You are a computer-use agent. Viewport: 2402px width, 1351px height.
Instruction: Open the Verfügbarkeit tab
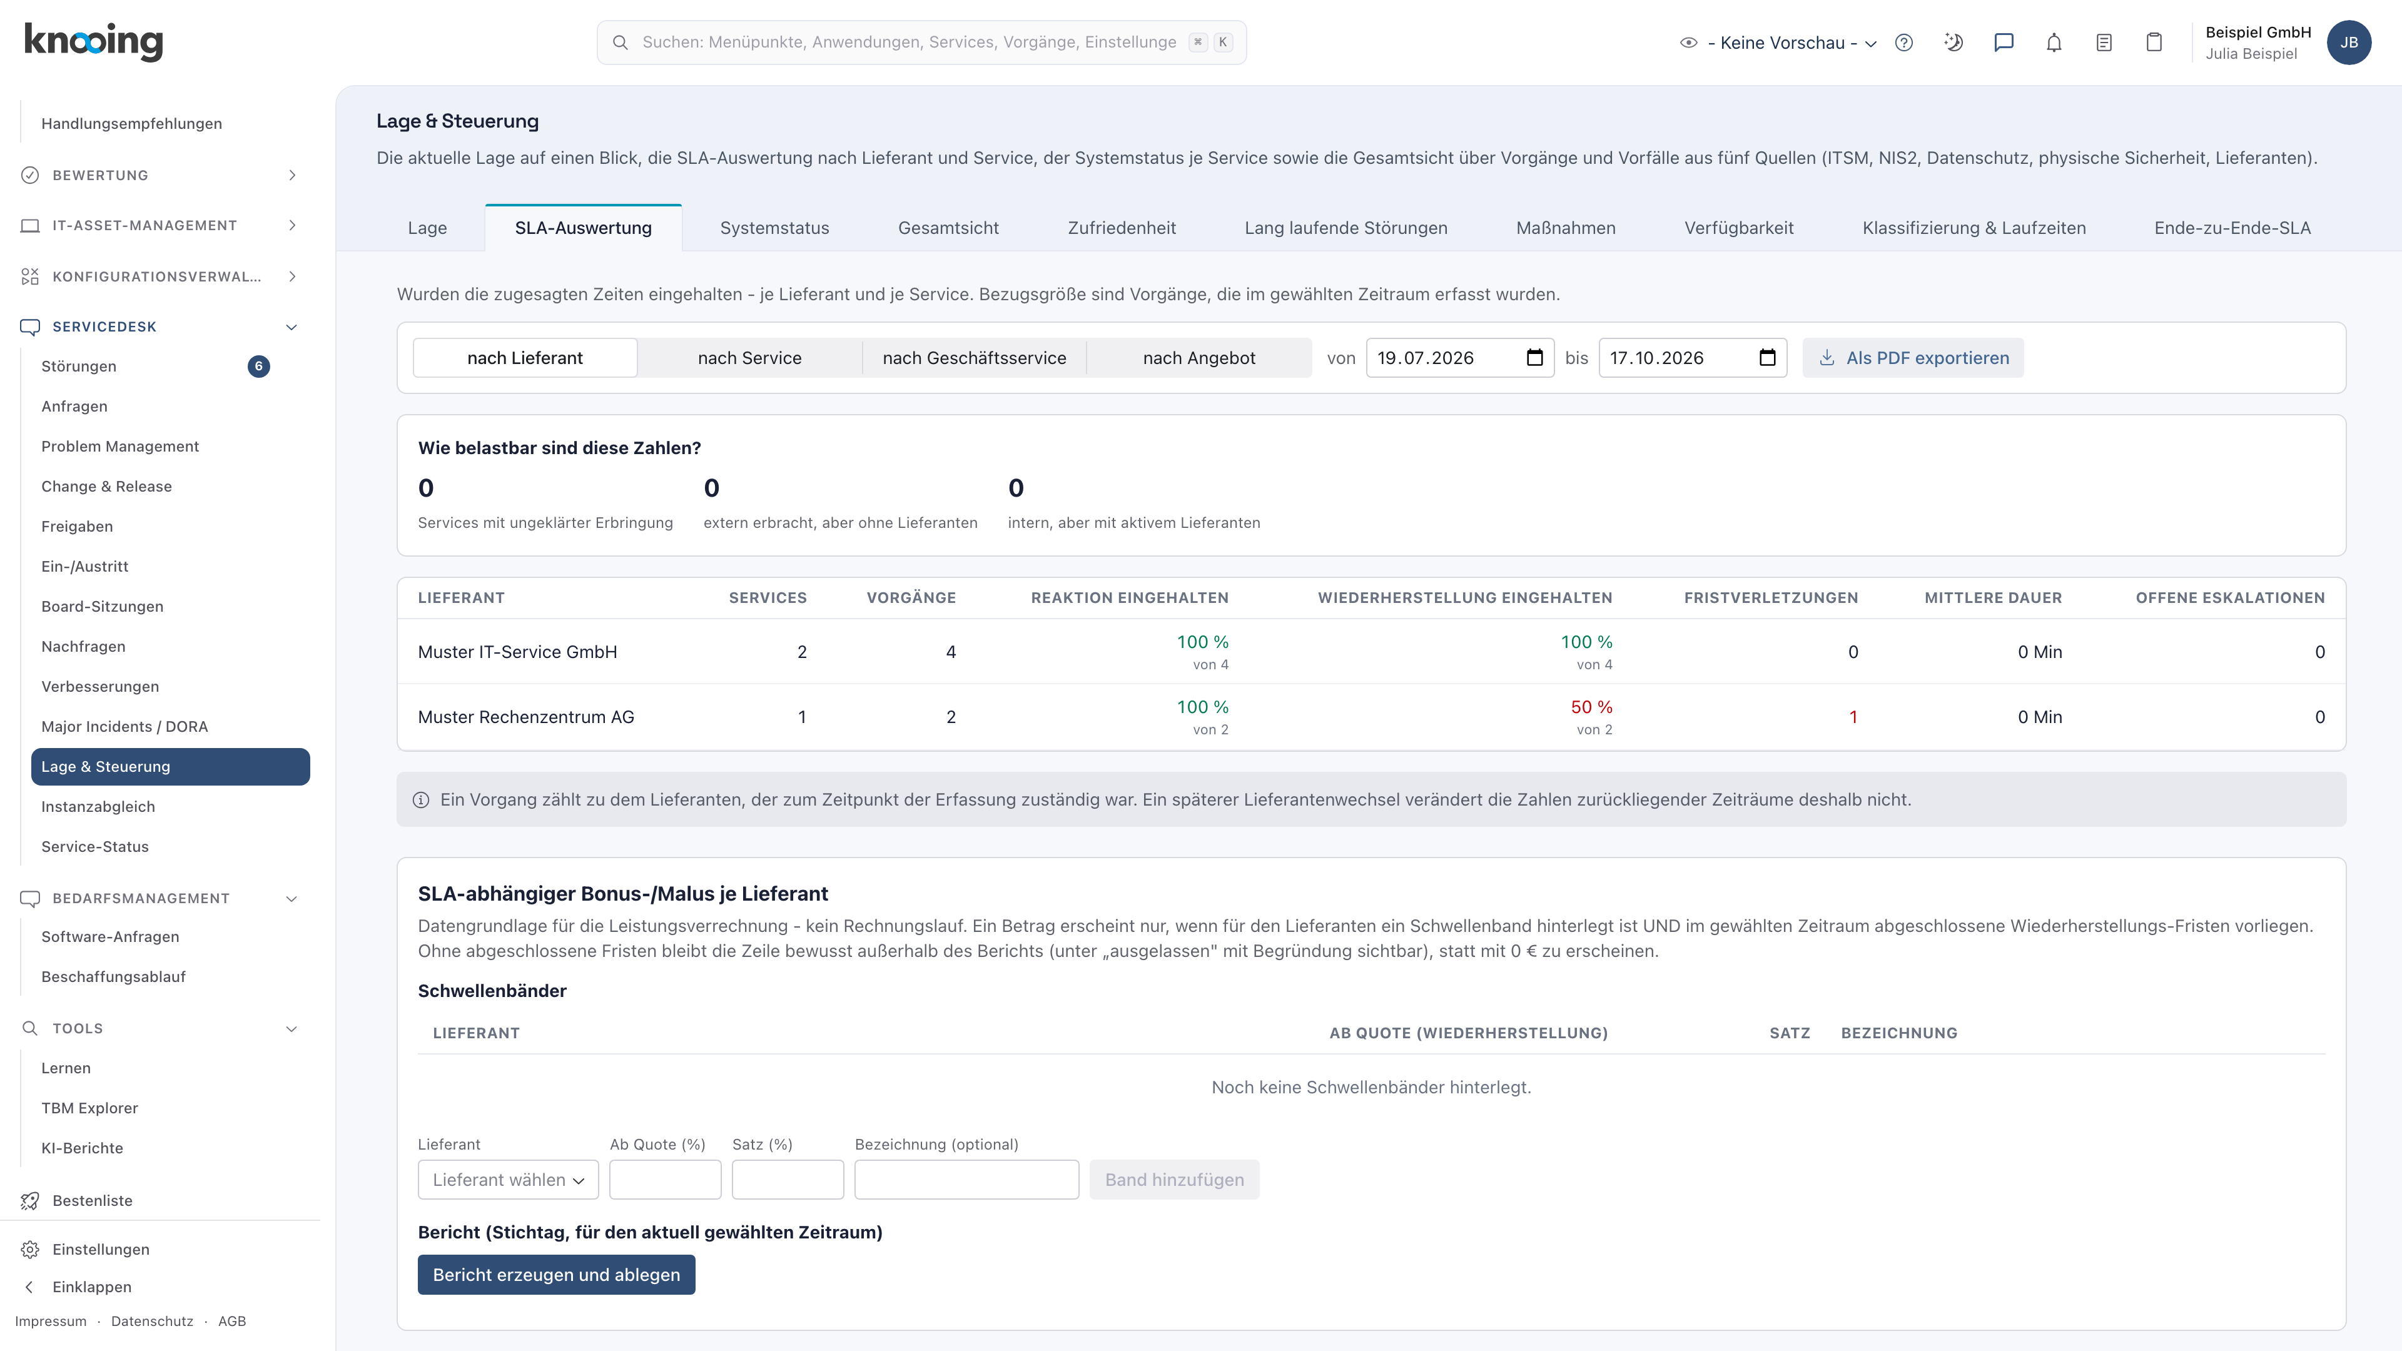pyautogui.click(x=1739, y=228)
